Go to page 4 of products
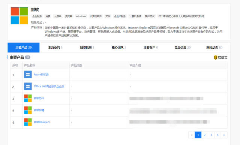The image size is (240, 145). click(217, 135)
